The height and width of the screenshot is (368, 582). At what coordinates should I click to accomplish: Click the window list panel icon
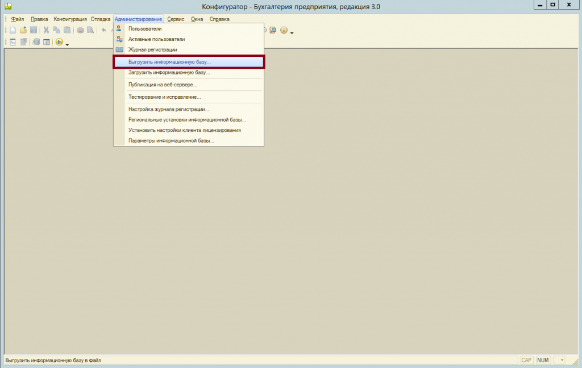47,42
